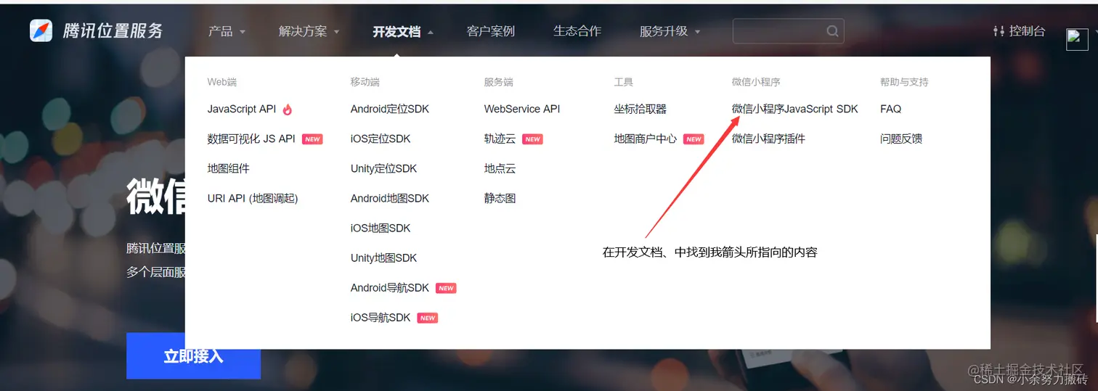Open 轨迹云 docs
Viewport: 1098px width, 391px height.
tap(500, 139)
